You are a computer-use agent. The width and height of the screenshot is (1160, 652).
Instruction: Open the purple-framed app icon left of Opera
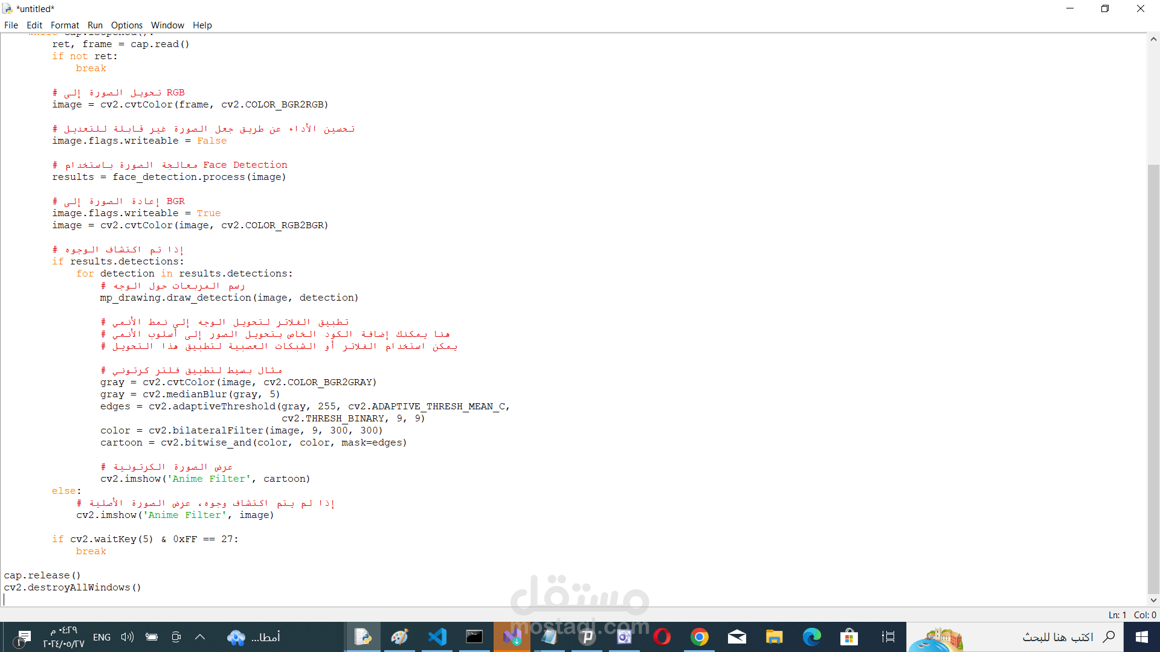(625, 637)
